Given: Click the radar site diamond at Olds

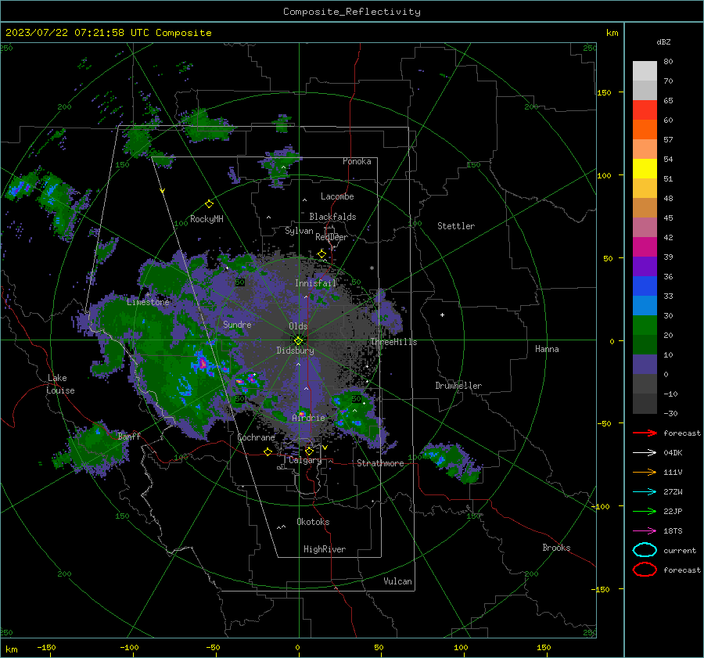Looking at the screenshot, I should 299,340.
